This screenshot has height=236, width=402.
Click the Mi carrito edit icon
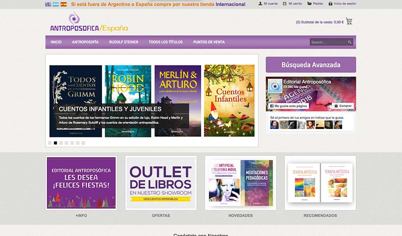coord(285,3)
